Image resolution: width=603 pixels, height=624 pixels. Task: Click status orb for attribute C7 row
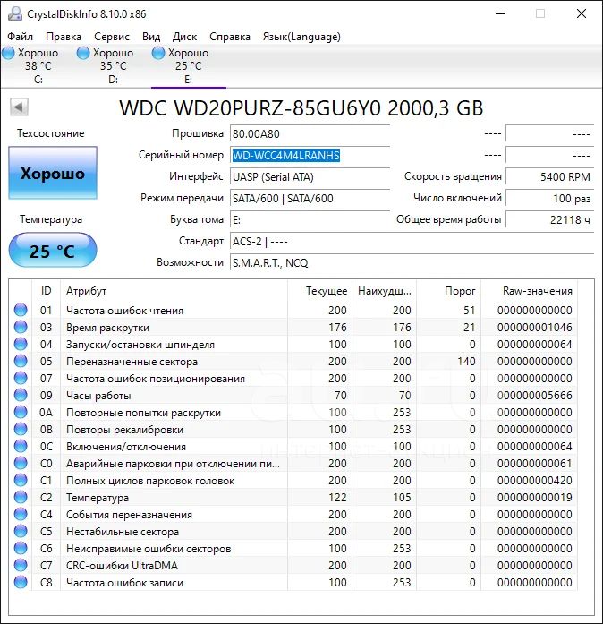click(x=21, y=565)
